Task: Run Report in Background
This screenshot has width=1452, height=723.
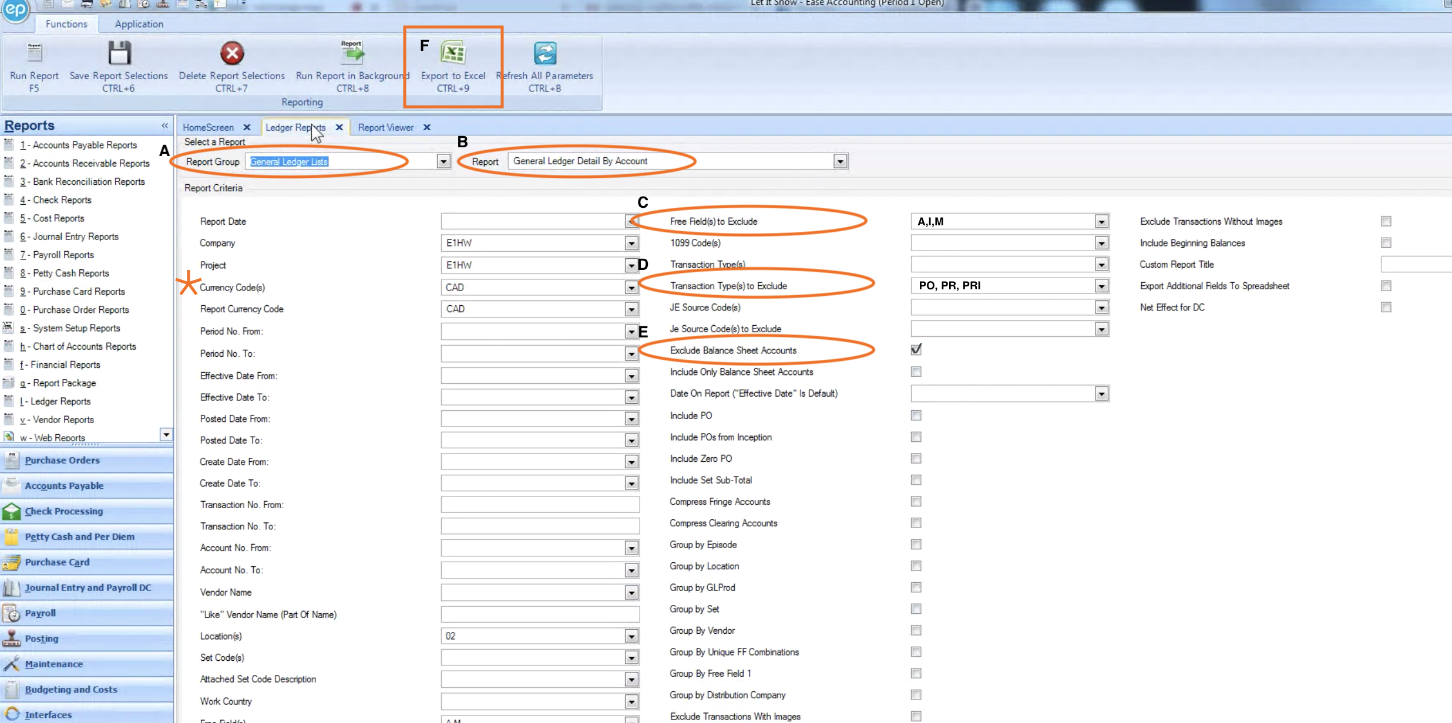Action: click(351, 65)
